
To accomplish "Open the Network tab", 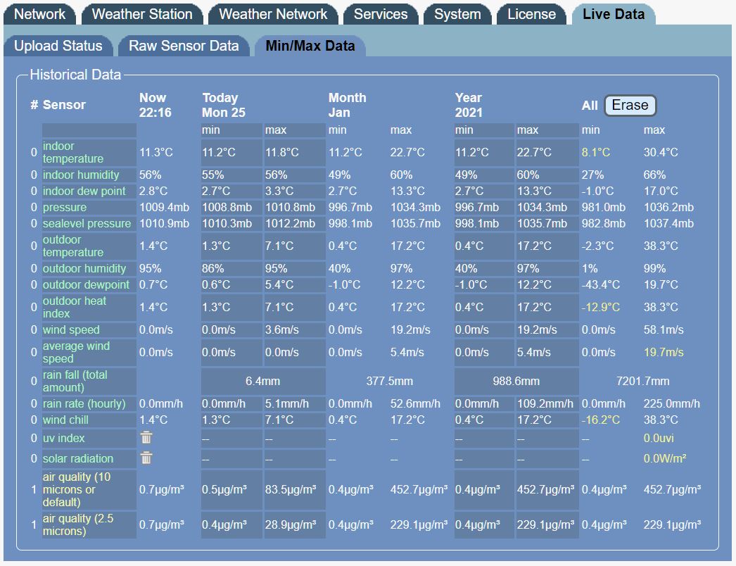I will pyautogui.click(x=40, y=14).
